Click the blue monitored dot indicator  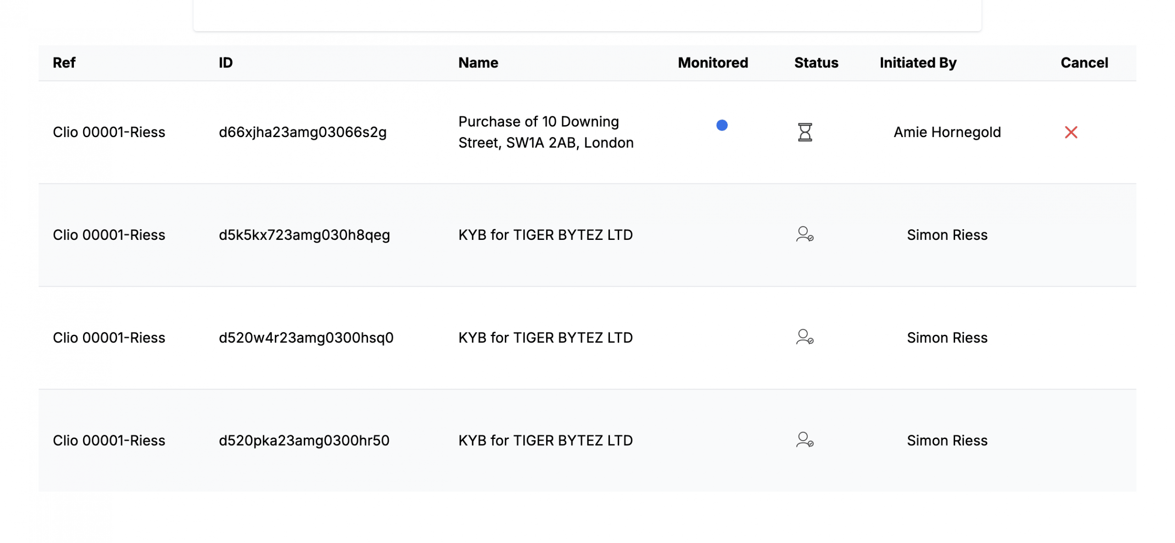(x=722, y=125)
